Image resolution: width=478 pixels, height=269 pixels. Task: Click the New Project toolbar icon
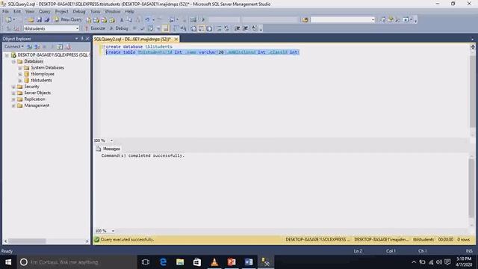8,19
